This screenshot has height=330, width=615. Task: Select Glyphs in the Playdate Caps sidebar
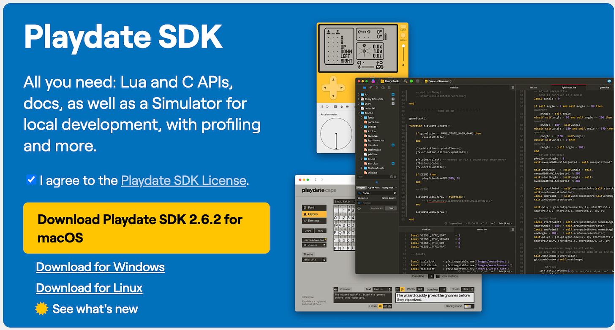pyautogui.click(x=314, y=214)
